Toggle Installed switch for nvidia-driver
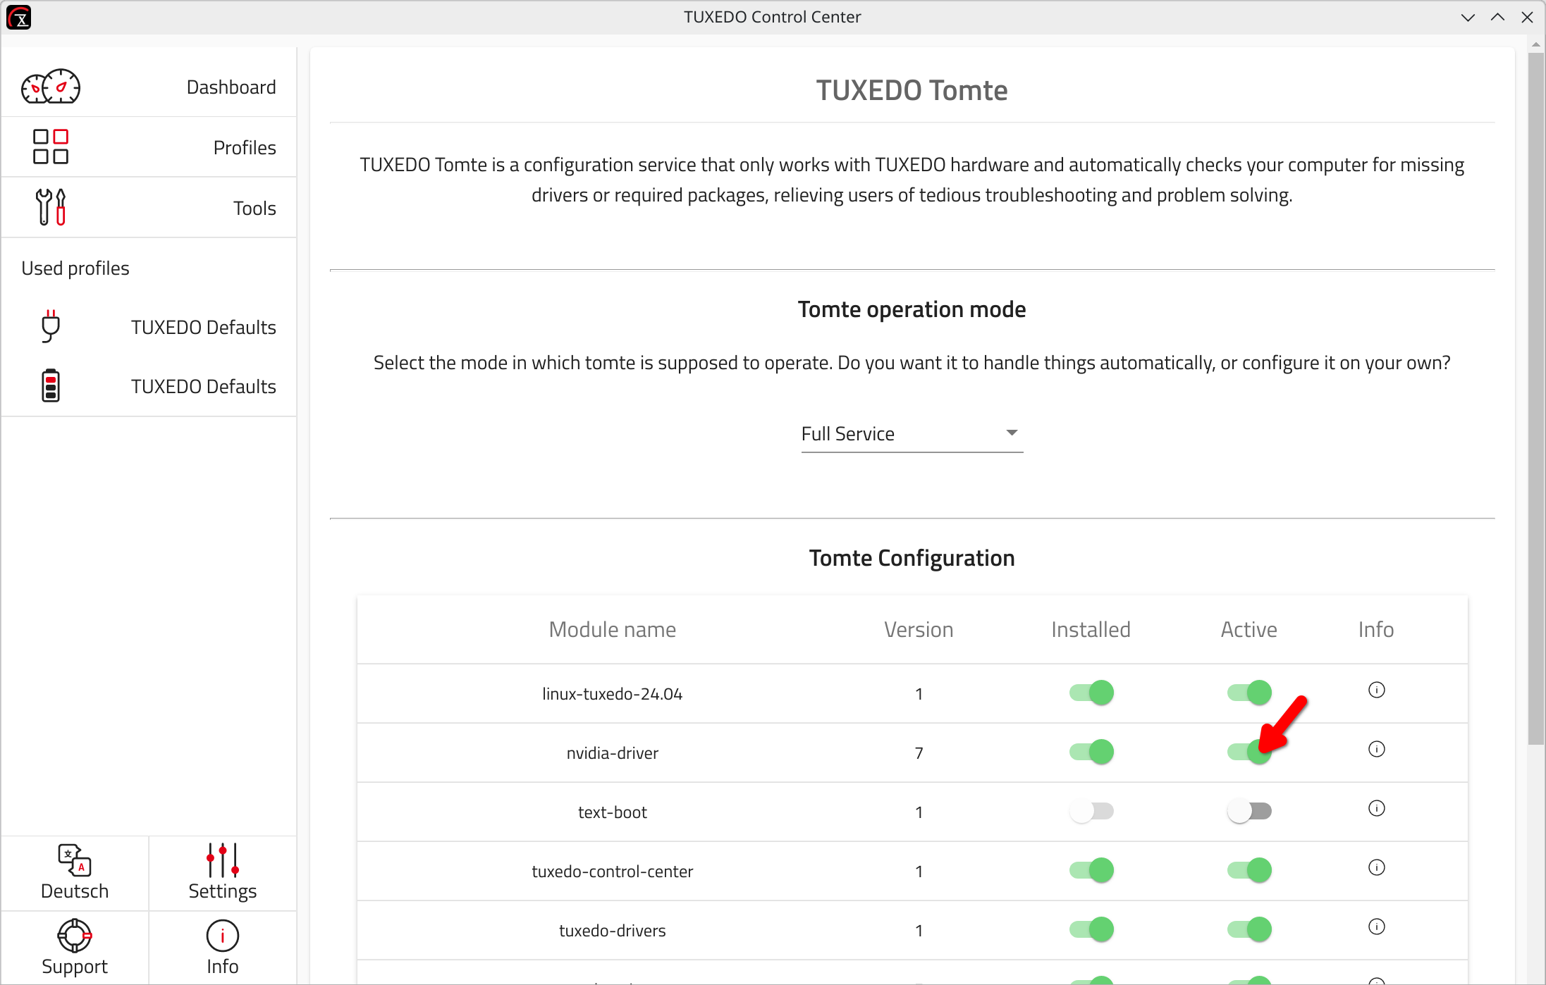The width and height of the screenshot is (1546, 985). tap(1091, 752)
